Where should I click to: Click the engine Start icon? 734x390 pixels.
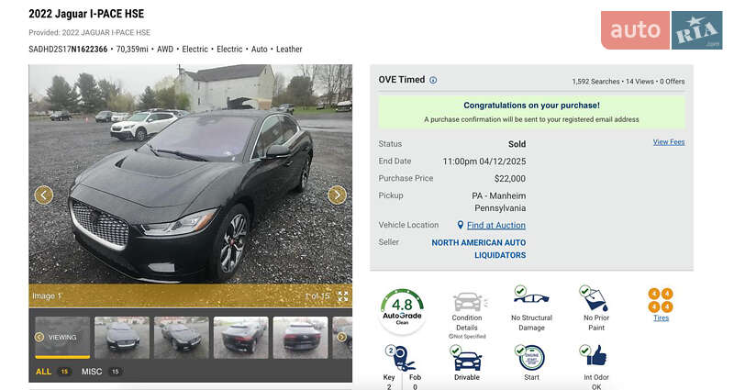[530, 358]
